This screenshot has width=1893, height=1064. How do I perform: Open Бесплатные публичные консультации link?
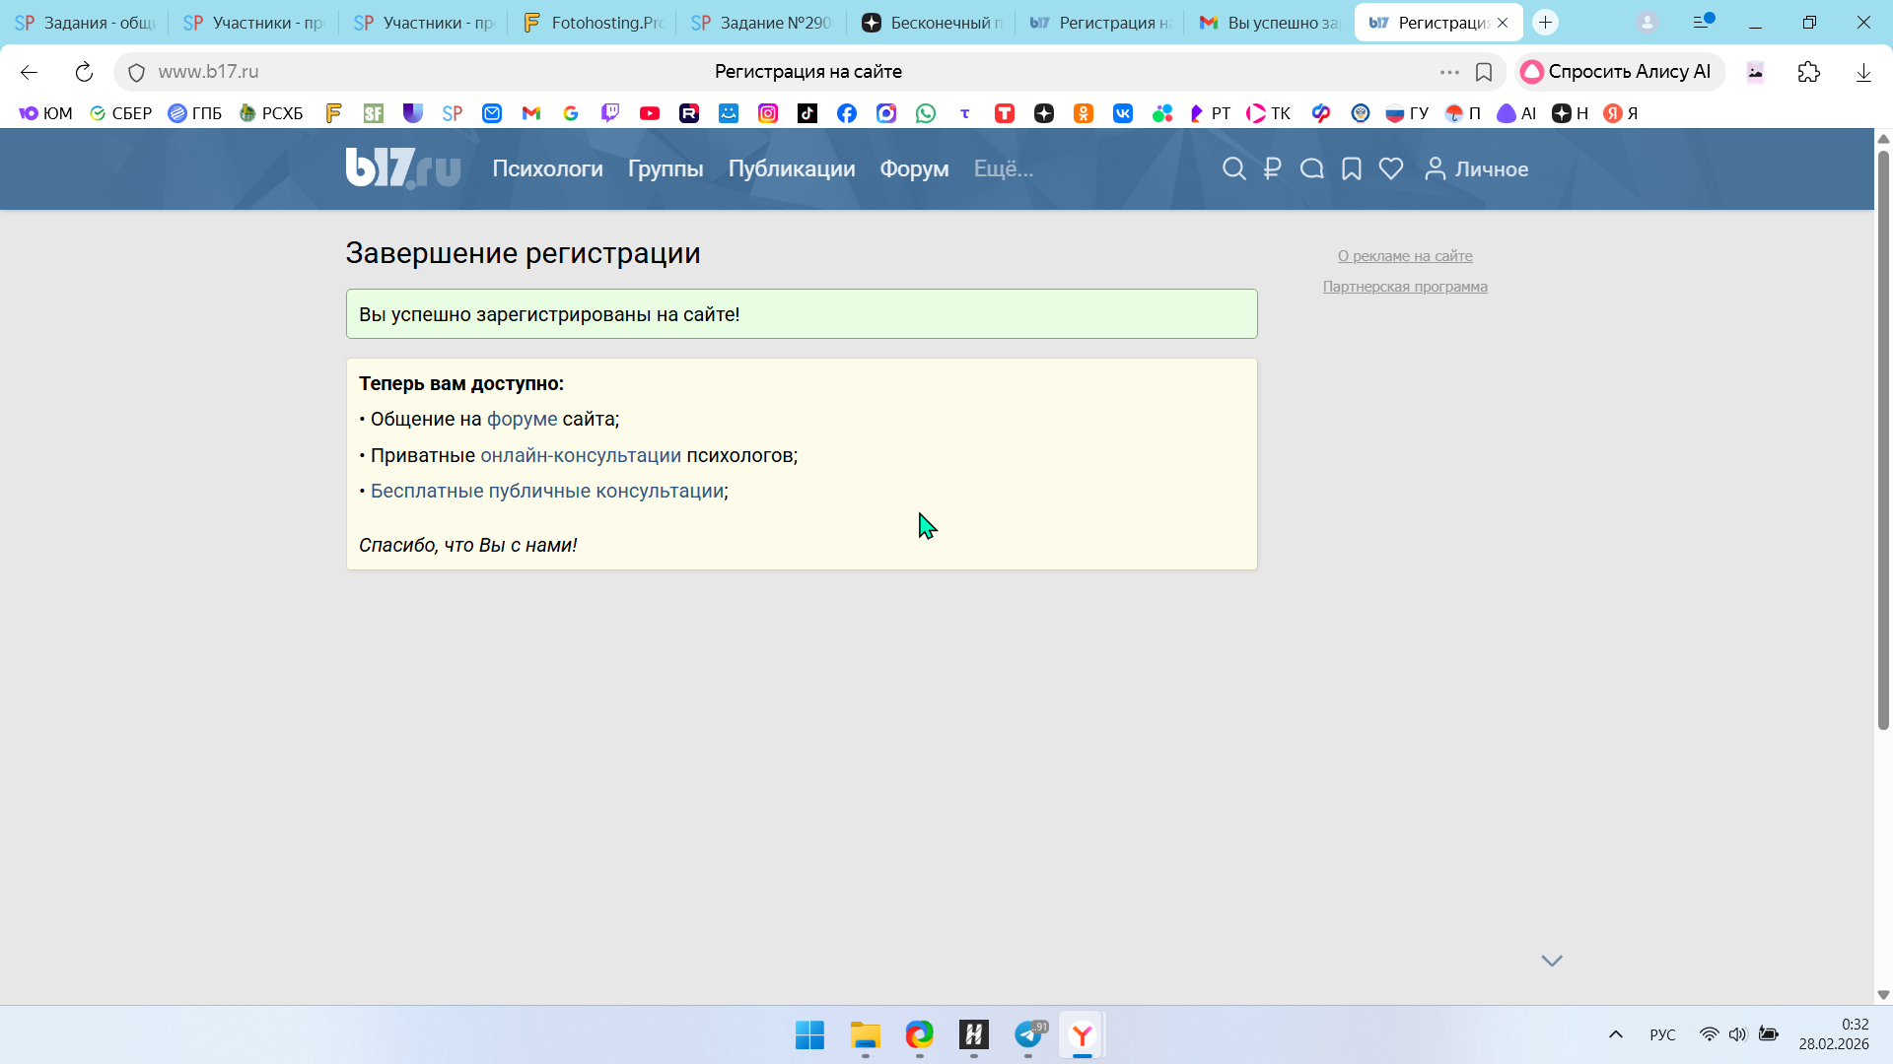click(547, 491)
